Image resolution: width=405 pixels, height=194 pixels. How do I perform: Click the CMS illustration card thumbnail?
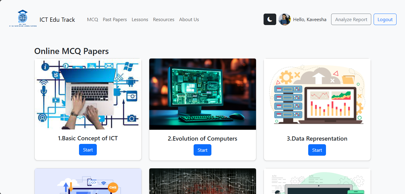click(88, 181)
